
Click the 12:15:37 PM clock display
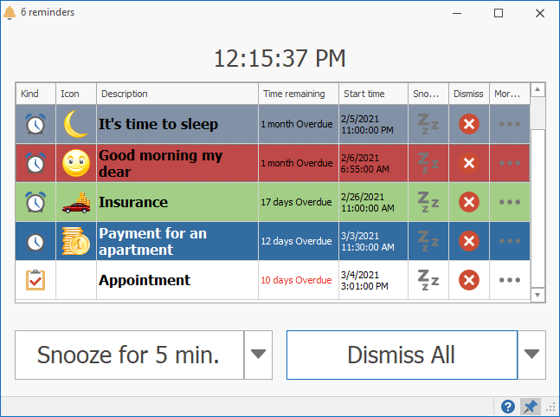coord(280,58)
